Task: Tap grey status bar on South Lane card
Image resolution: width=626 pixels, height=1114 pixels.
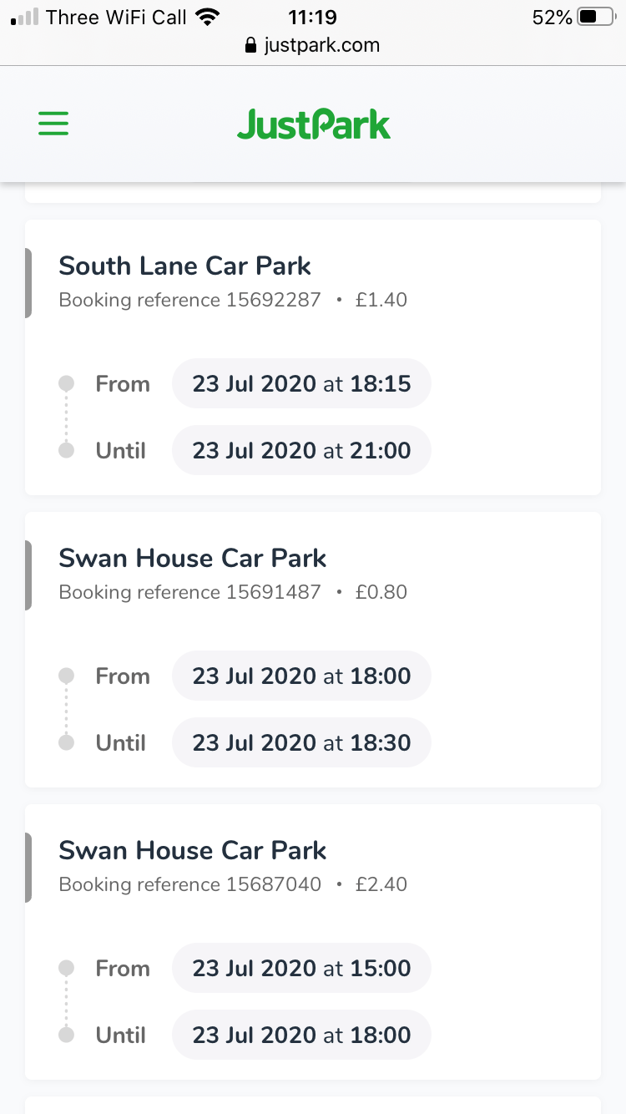Action: [28, 283]
